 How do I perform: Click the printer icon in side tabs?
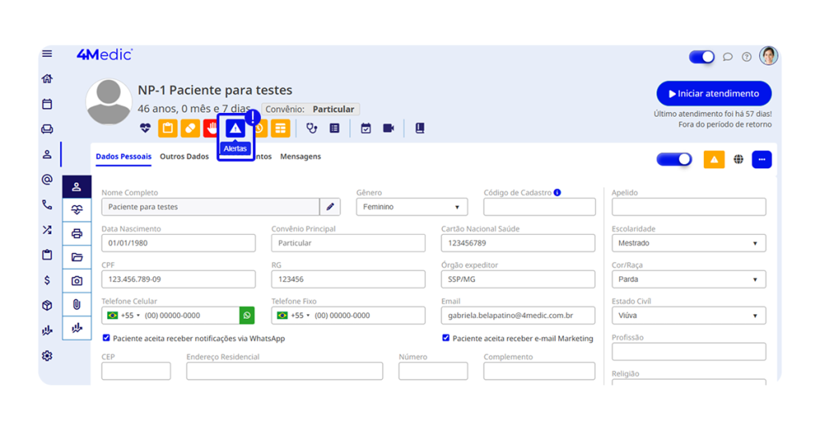click(x=77, y=234)
